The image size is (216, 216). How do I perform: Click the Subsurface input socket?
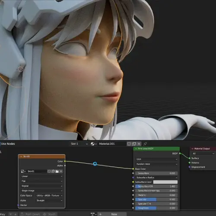pos(133,173)
